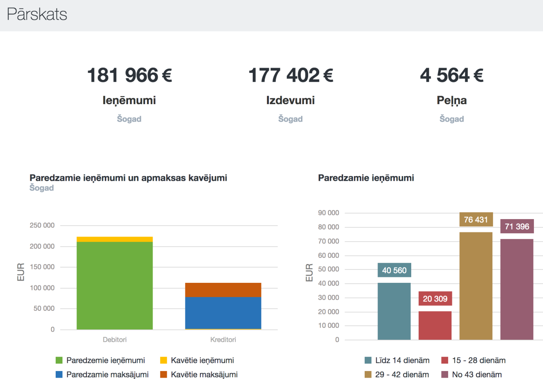543x379 pixels.
Task: Toggle mauve No 43 dienām legend swatch
Action: pyautogui.click(x=444, y=374)
